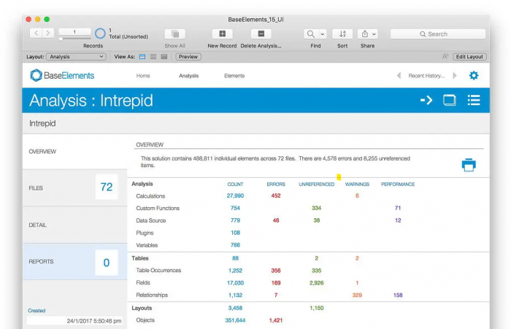Open the Layout Analysis dropdown
This screenshot has height=329, width=511.
[76, 57]
